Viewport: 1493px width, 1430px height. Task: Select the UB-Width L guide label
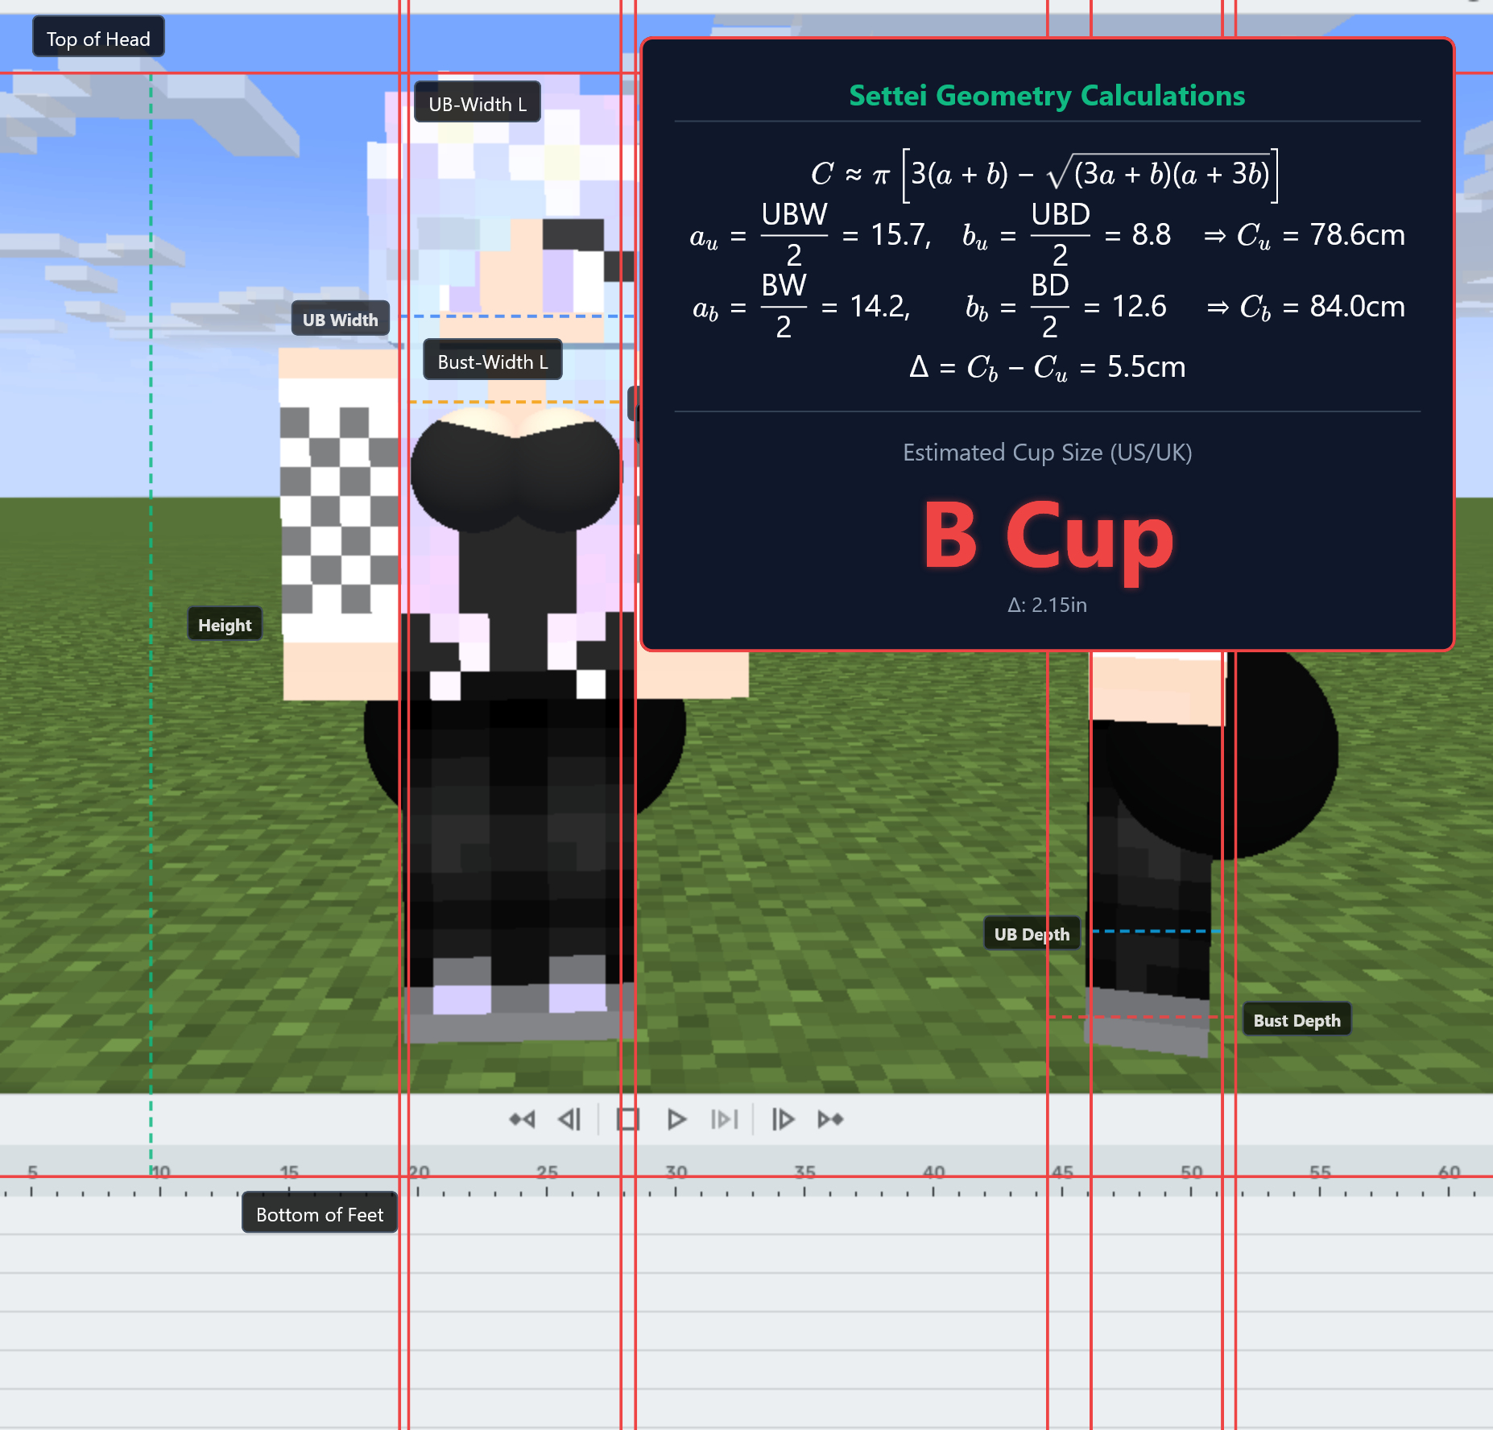[x=478, y=104]
